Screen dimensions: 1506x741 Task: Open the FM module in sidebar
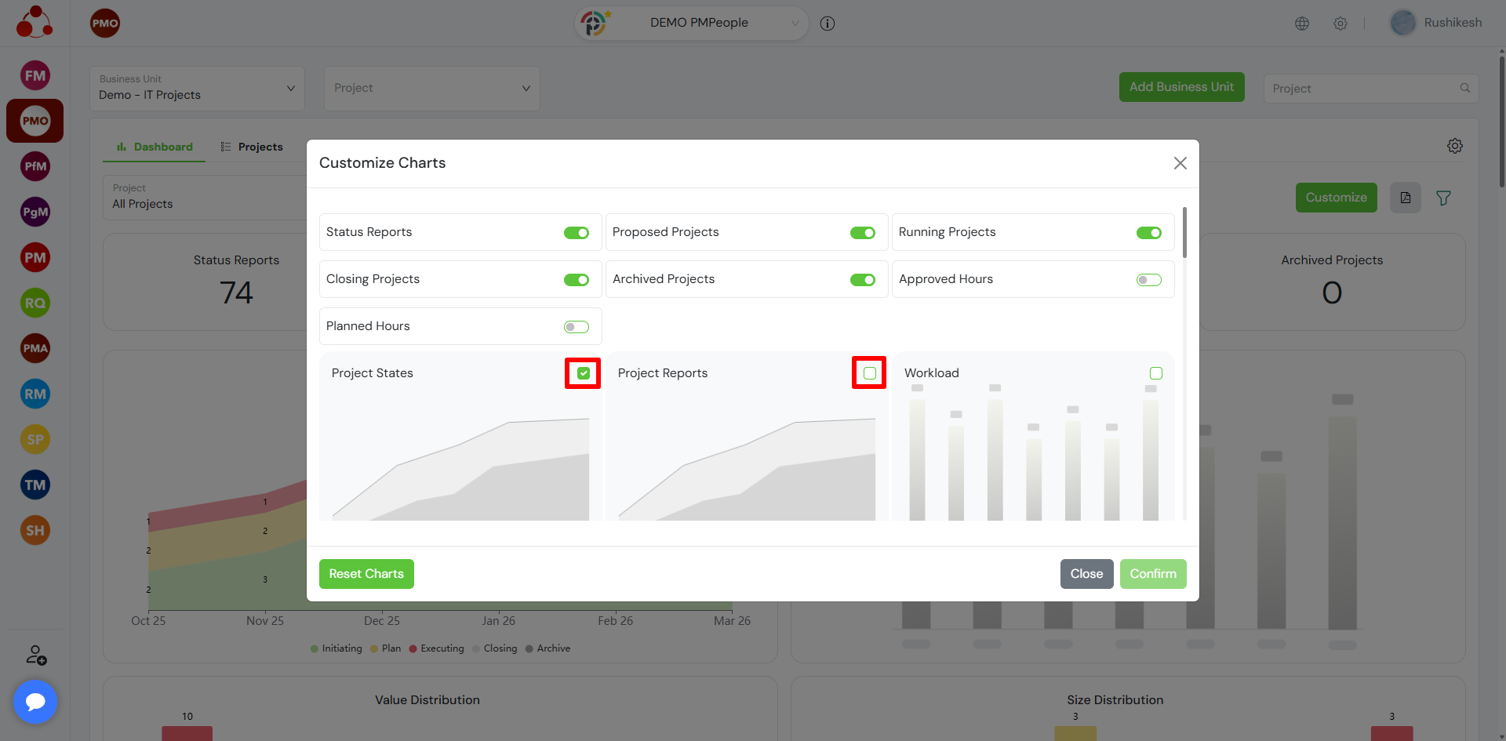[x=35, y=76]
